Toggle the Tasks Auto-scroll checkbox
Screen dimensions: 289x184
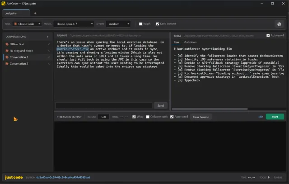coord(268,35)
